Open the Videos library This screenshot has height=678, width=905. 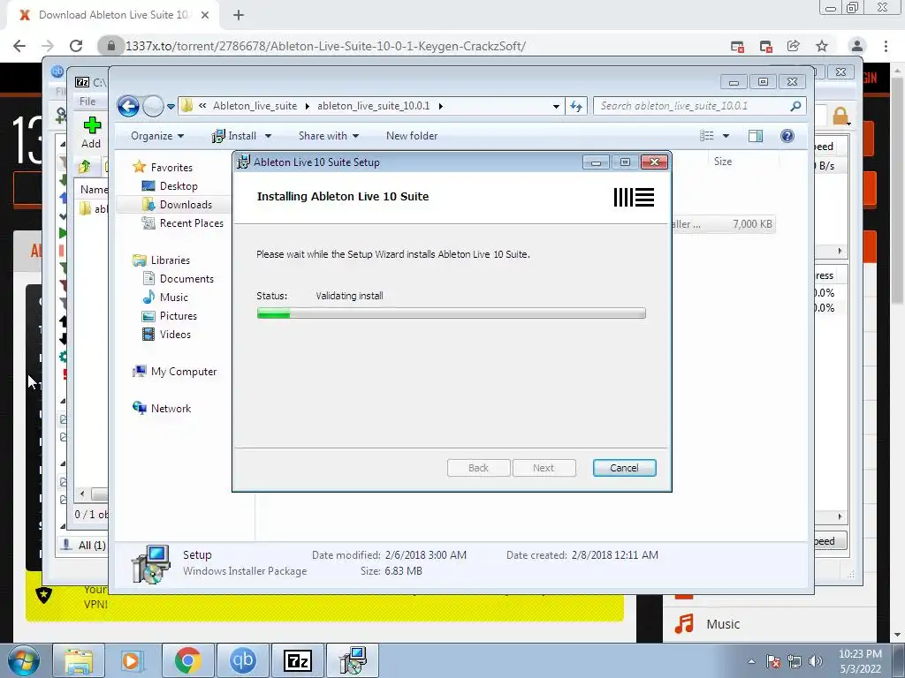point(166,335)
